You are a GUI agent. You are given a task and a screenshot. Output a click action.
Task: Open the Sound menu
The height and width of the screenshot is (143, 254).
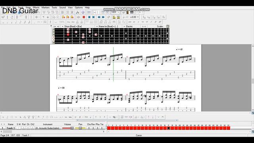click(x=62, y=8)
